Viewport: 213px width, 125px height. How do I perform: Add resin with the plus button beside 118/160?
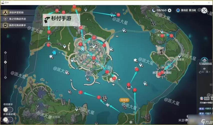tap(170, 10)
